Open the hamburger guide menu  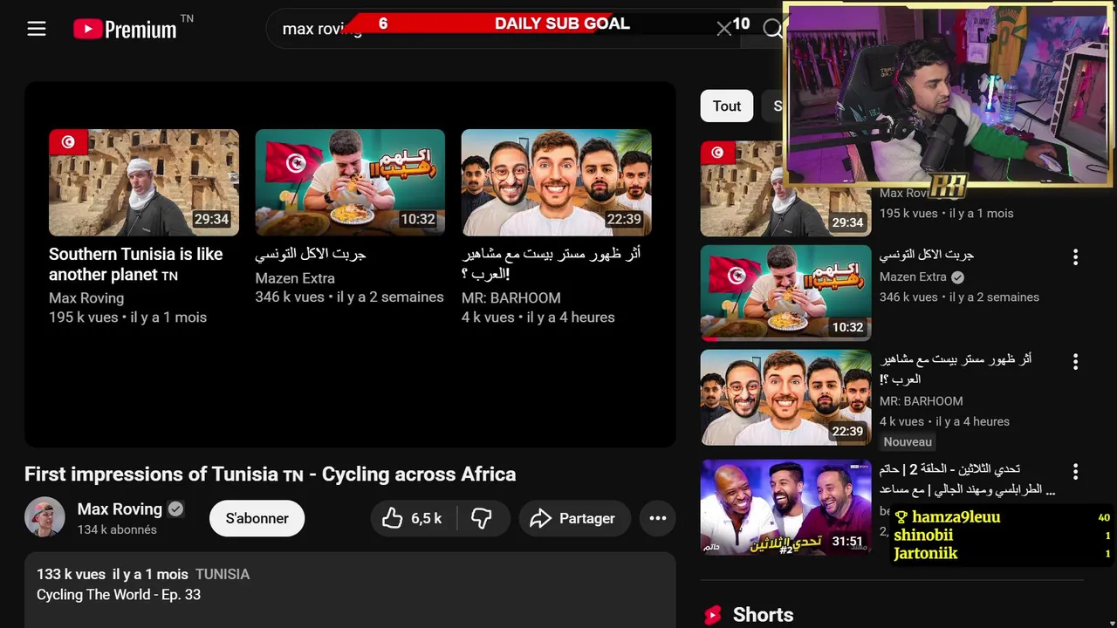coord(36,29)
